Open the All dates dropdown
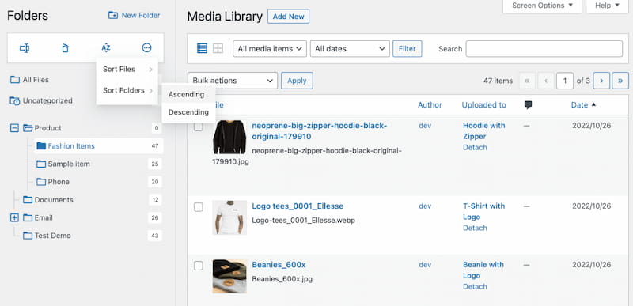Image resolution: width=633 pixels, height=306 pixels. tap(350, 49)
